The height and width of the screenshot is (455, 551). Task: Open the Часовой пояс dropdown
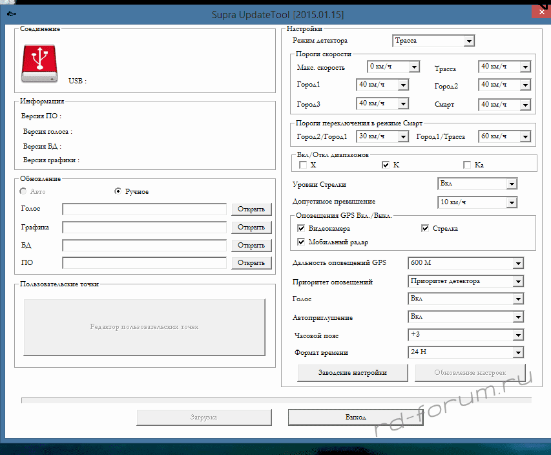coord(466,335)
